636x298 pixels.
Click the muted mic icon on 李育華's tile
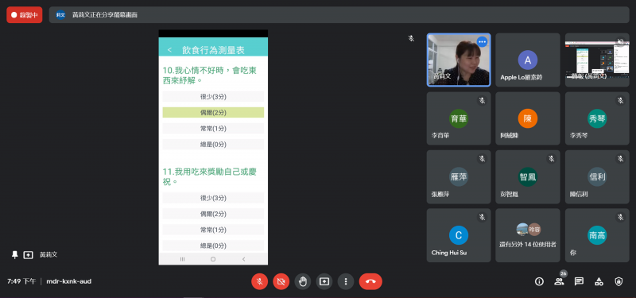click(x=482, y=101)
